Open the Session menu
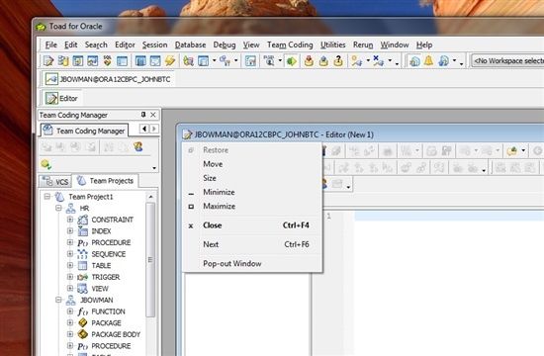This screenshot has width=544, height=356. [x=154, y=44]
